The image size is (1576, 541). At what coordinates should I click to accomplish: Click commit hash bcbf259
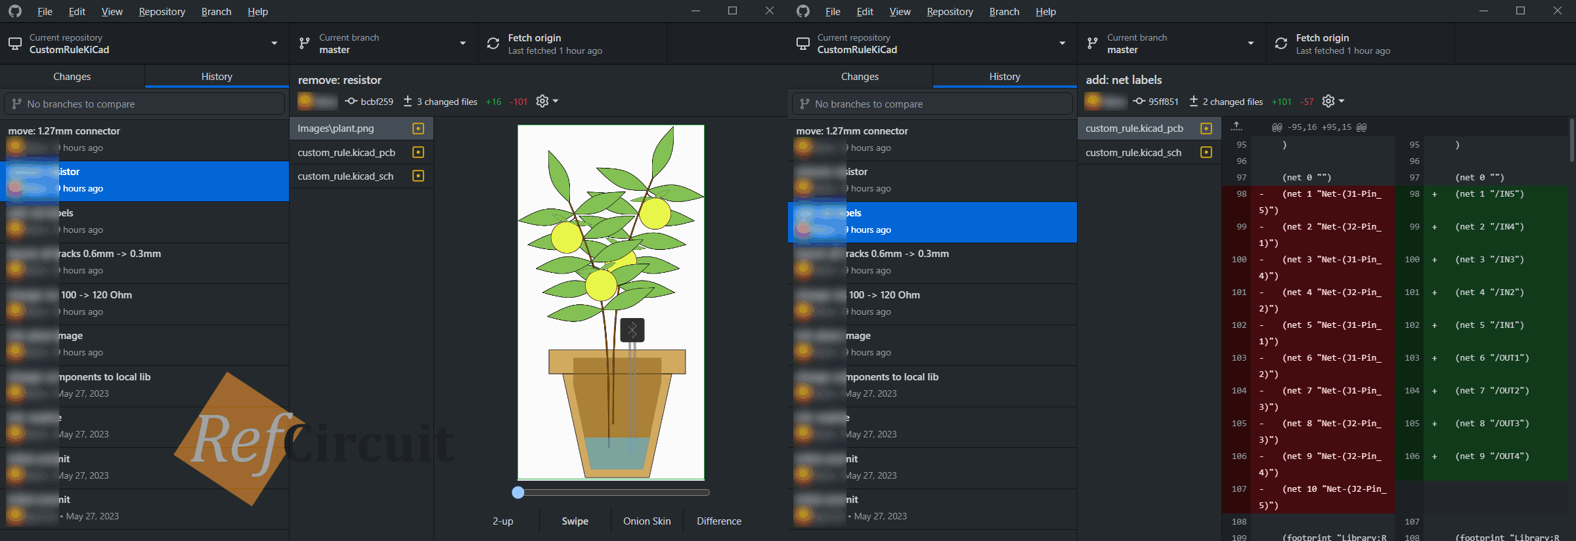[x=377, y=102]
